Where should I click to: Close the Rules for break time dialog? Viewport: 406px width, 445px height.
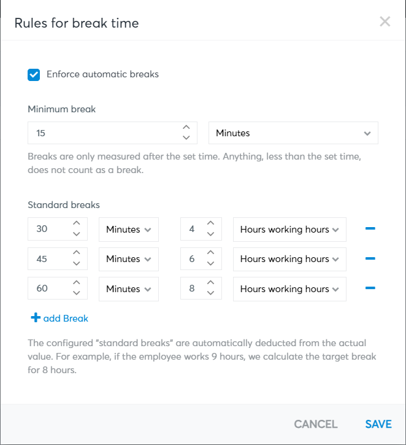[x=385, y=21]
